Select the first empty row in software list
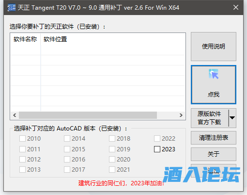247x195 pixels. pyautogui.click(x=98, y=50)
